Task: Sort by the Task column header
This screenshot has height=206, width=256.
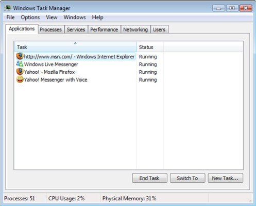Action: [x=75, y=46]
